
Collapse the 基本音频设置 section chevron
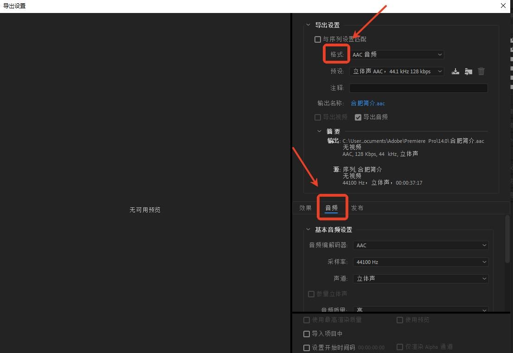point(308,229)
